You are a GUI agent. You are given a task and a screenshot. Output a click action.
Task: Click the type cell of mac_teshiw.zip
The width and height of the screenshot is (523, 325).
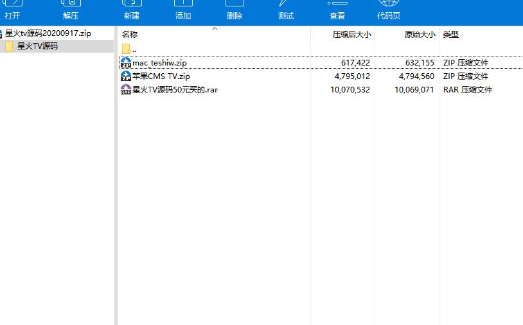[x=466, y=63]
